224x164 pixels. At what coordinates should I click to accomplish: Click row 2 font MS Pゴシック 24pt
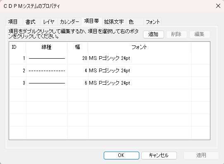pyautogui.click(x=110, y=71)
